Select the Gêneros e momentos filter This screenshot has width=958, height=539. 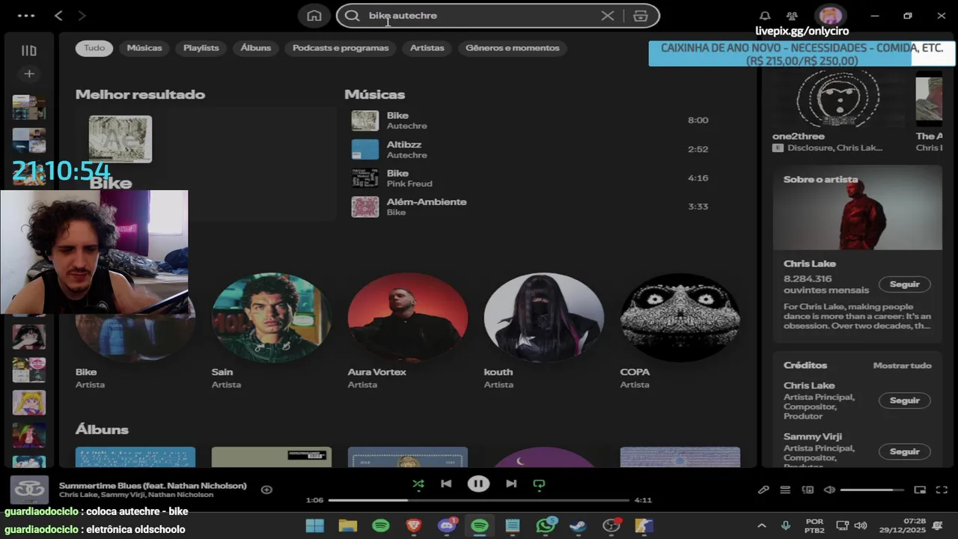click(513, 48)
